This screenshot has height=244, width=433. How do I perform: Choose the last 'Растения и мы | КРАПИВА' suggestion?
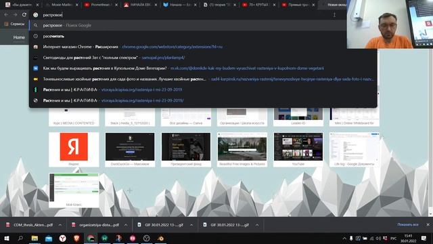tap(203, 100)
